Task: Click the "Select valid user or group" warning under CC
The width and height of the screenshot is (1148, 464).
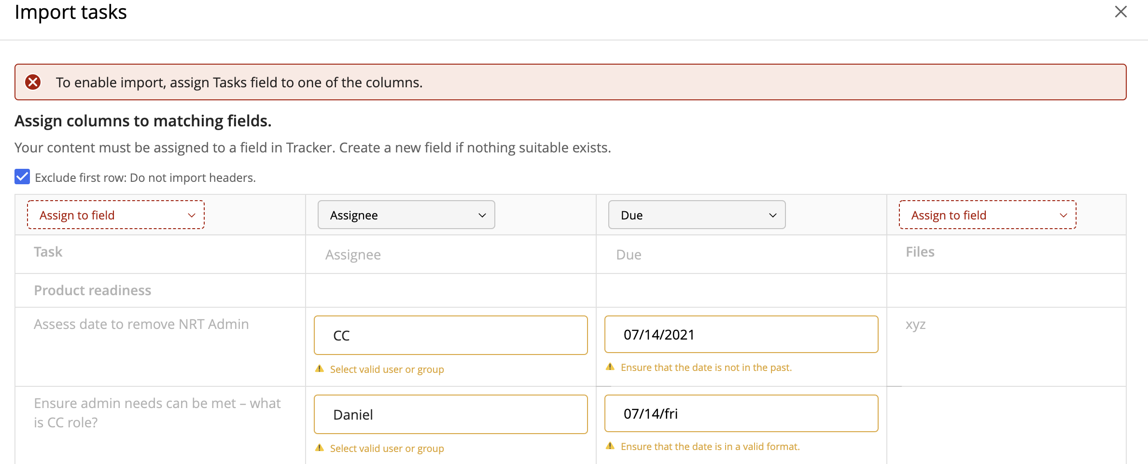Action: click(x=387, y=369)
